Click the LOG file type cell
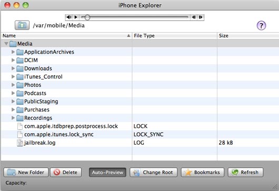279x191 pixels. point(139,143)
